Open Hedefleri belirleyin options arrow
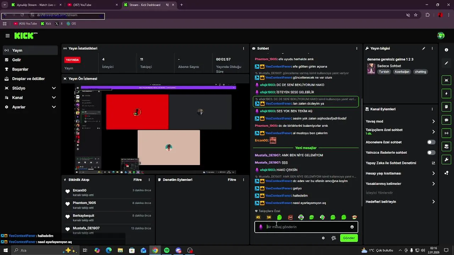The height and width of the screenshot is (255, 454). 433,202
